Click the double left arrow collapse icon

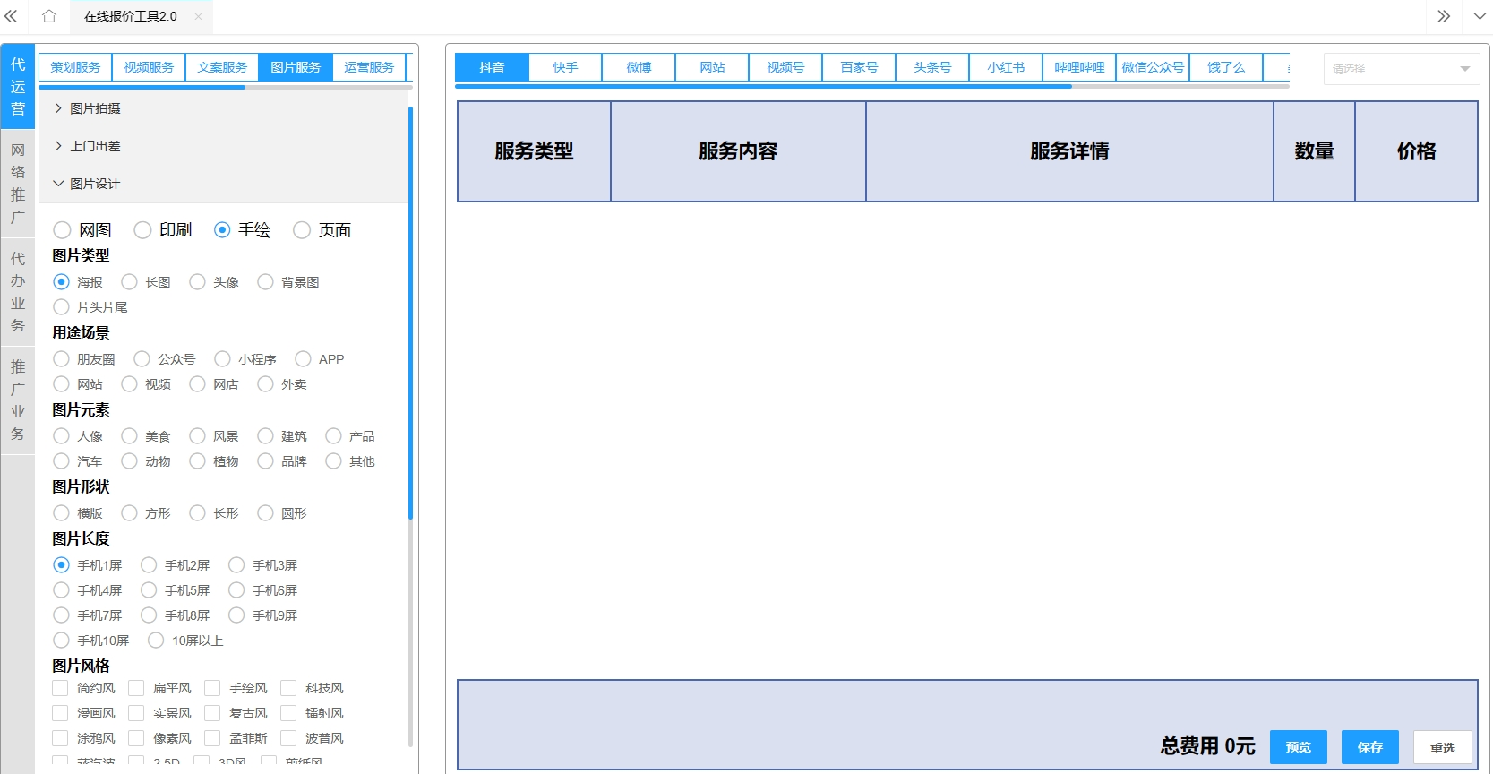pos(12,16)
